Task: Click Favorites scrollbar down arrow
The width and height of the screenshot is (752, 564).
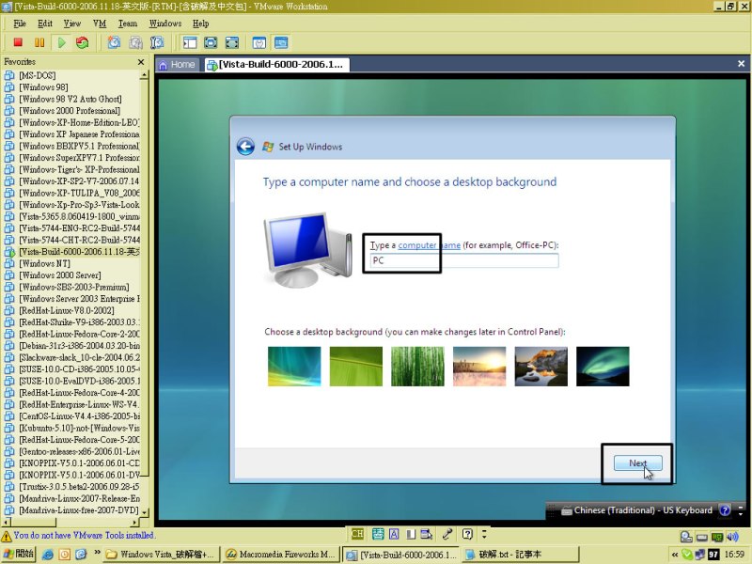Action: point(144,512)
